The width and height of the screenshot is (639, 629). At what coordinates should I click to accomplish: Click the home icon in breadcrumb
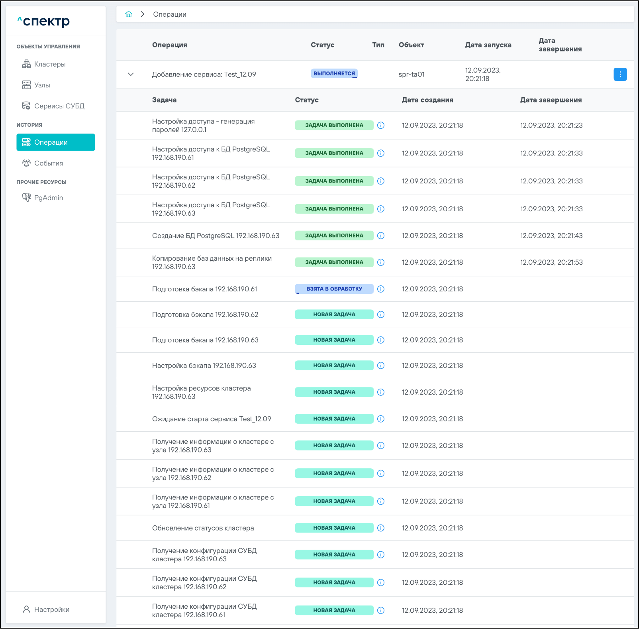click(x=128, y=14)
